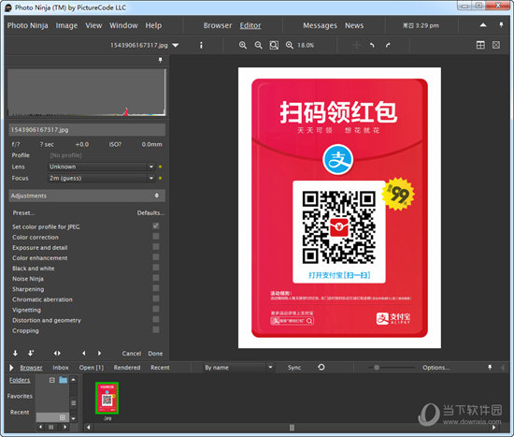Rotate image clockwise
This screenshot has height=437, width=514.
(388, 45)
